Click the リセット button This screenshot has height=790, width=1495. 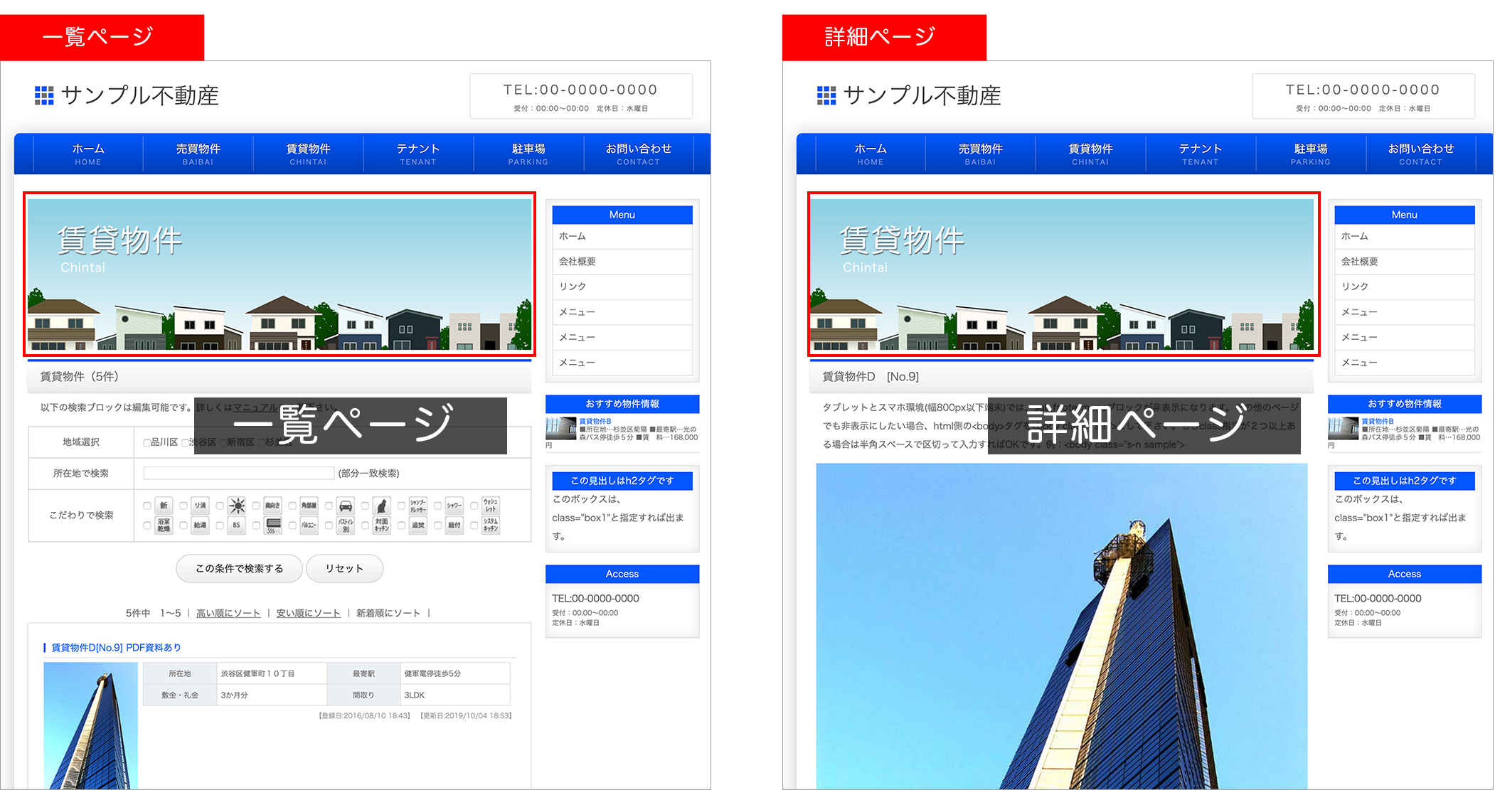(x=345, y=568)
